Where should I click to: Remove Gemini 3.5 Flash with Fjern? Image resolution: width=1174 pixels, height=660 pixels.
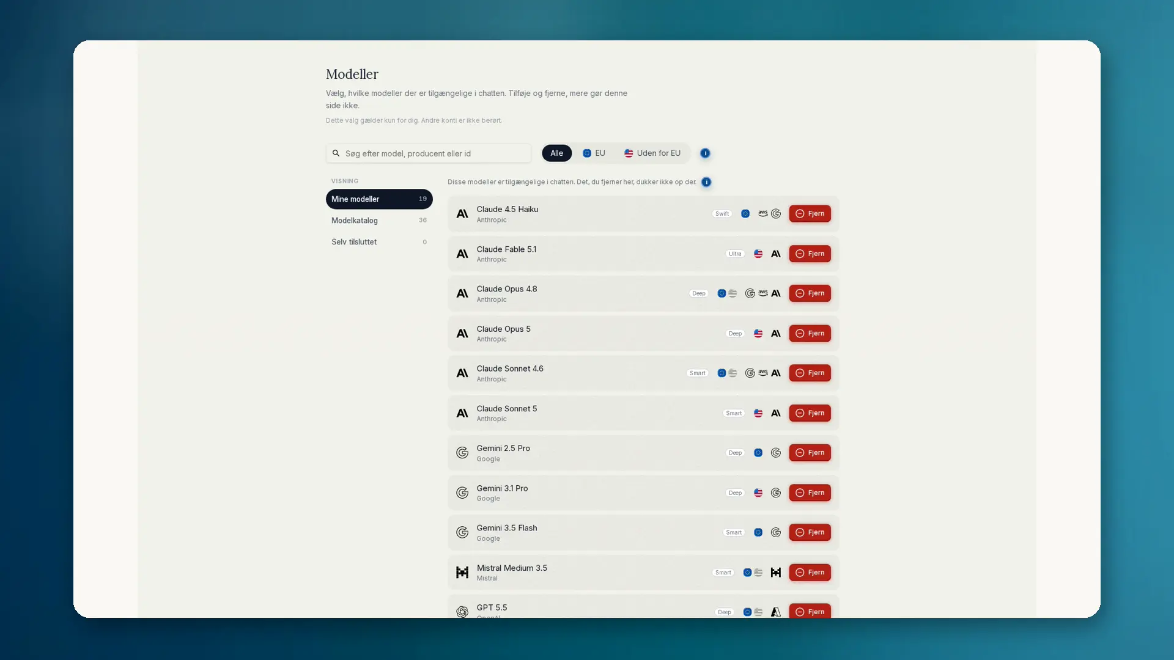coord(810,533)
